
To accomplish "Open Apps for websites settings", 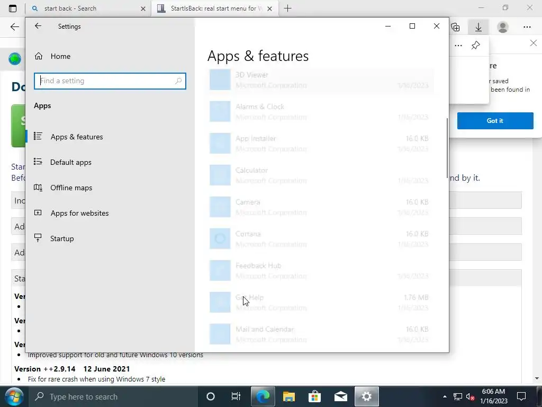I will point(110,213).
